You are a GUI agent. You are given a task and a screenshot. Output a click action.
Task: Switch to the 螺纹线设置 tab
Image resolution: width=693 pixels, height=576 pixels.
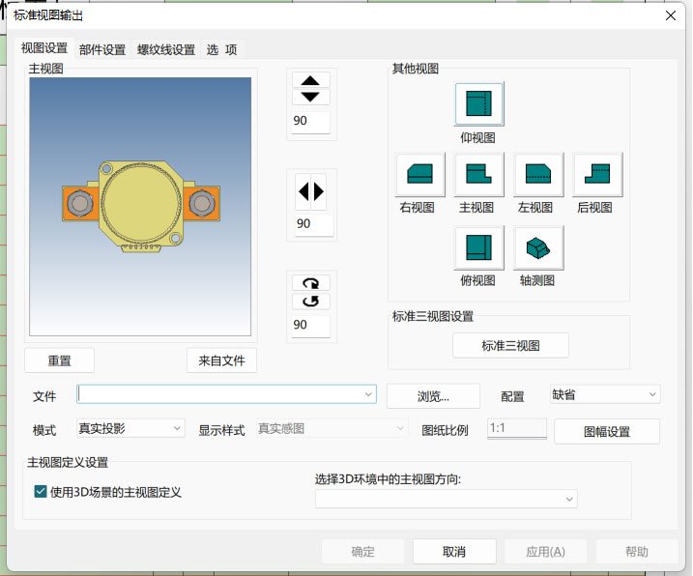(x=165, y=49)
